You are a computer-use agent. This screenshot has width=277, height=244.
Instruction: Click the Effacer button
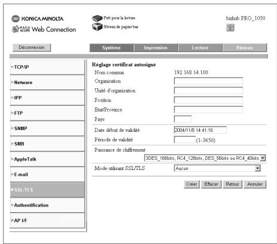[211, 184]
